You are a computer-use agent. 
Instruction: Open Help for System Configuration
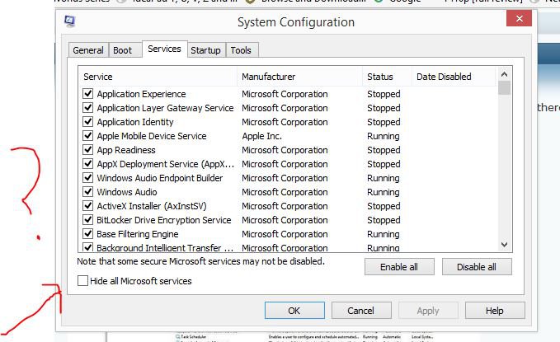(495, 310)
